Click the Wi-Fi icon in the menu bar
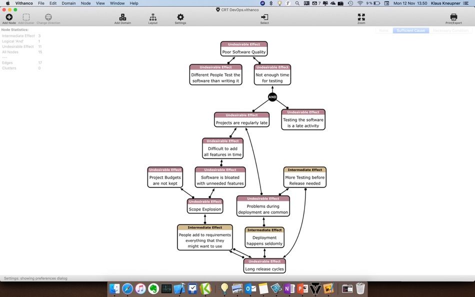Screen dimensions: 475x297 360,3
